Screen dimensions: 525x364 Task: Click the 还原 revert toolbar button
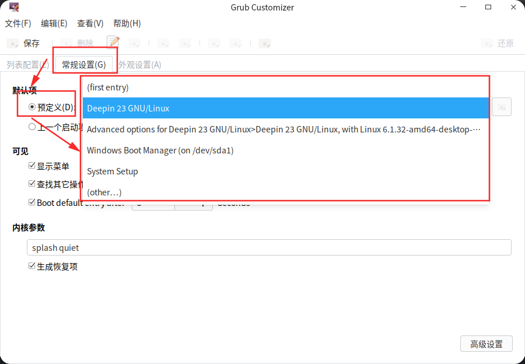click(498, 43)
